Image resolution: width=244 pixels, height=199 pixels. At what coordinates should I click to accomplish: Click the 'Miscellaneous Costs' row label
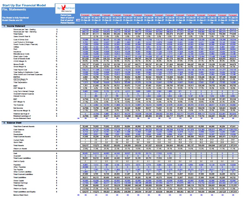coord(21,54)
